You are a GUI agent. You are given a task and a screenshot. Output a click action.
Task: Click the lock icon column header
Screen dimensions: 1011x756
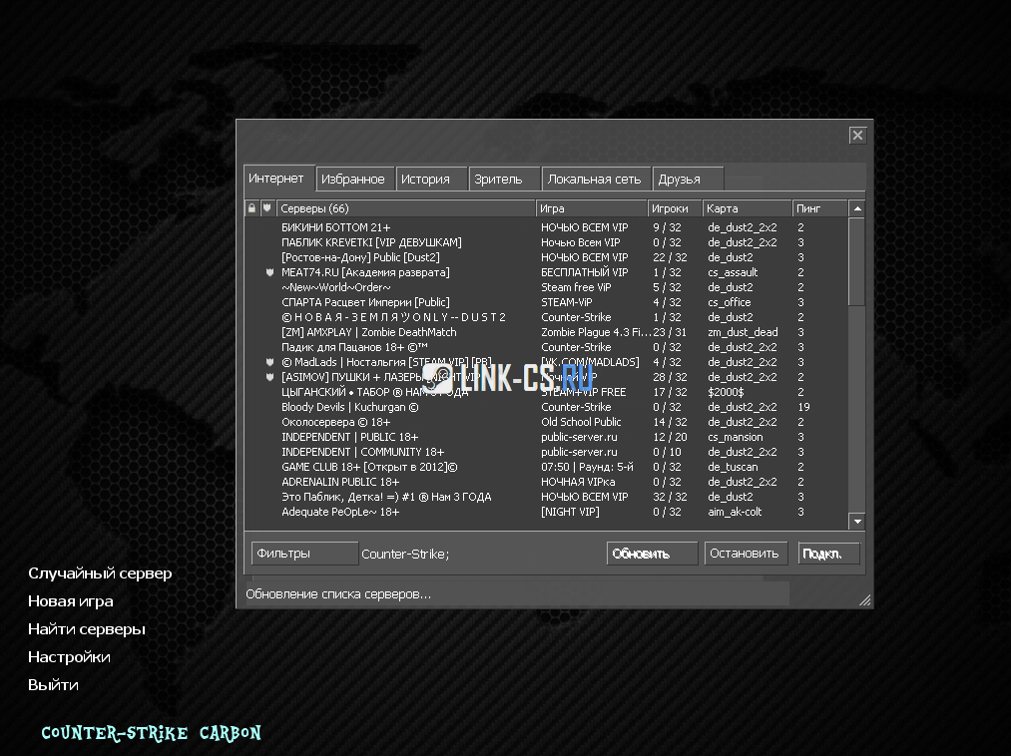(x=252, y=208)
